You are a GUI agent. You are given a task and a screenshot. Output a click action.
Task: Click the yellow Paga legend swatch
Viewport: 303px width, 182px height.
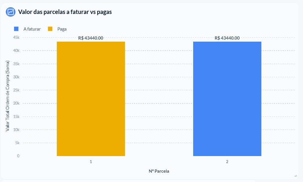50,29
